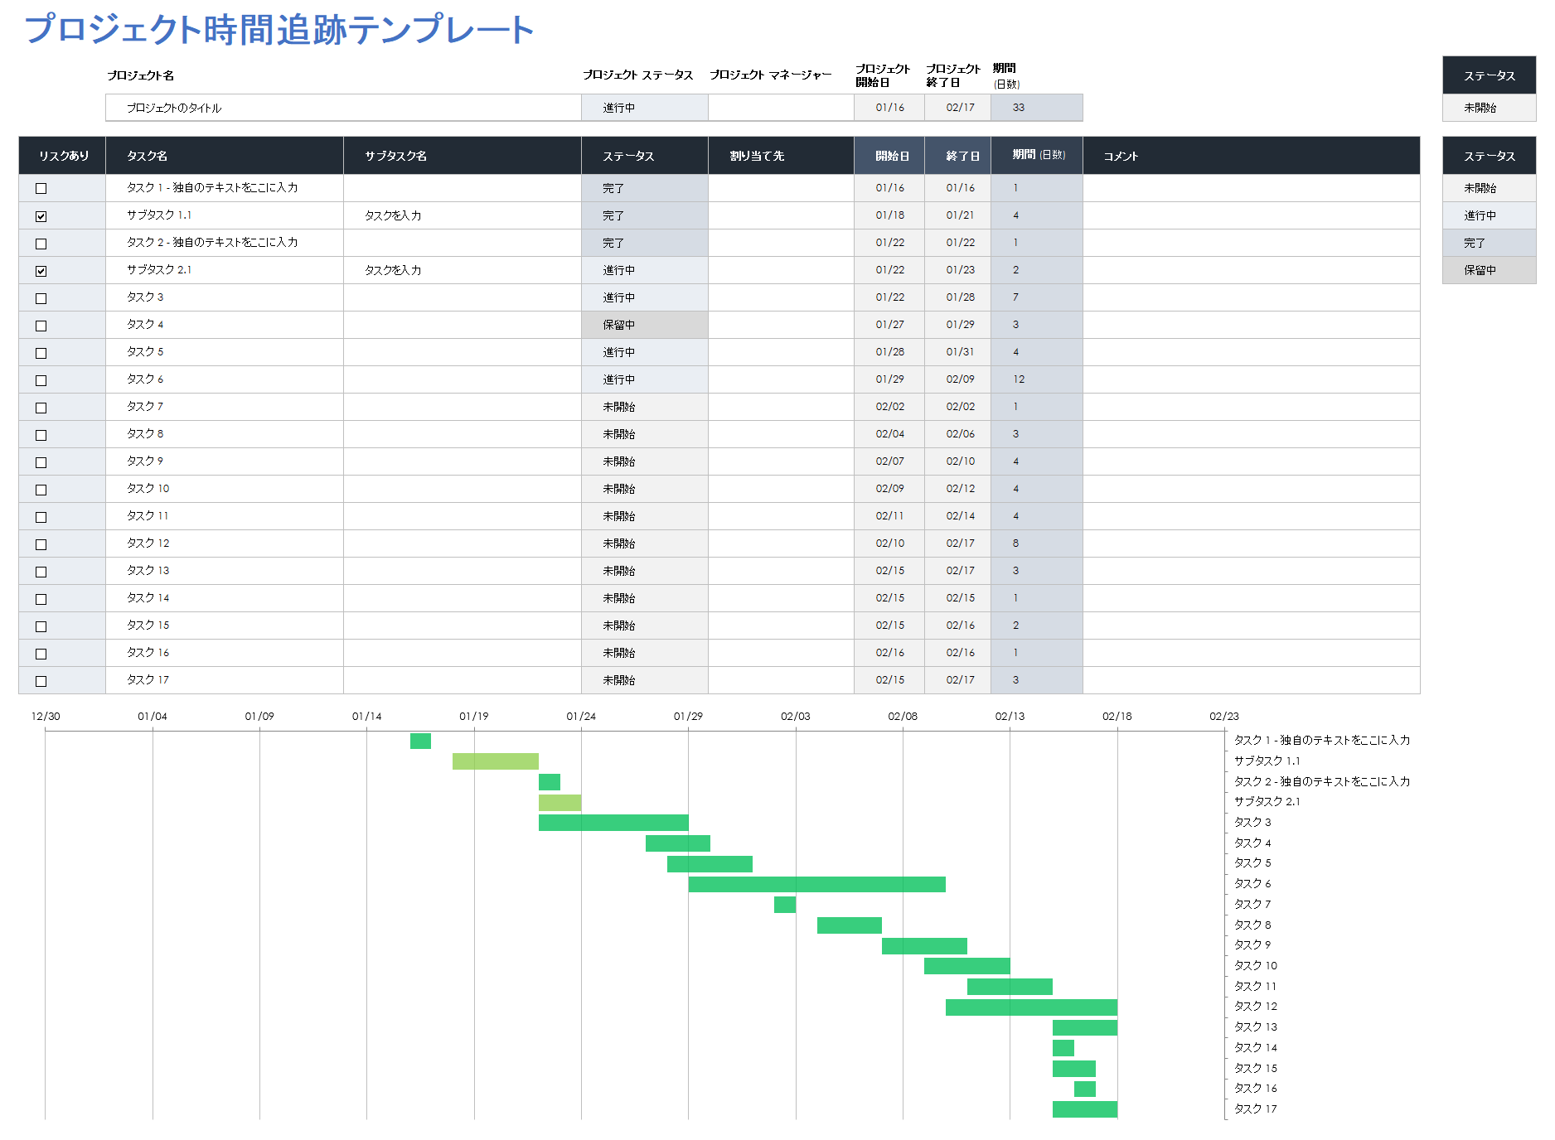The image size is (1555, 1140).
Task: Click the Gantt bar for タスク 12
Action: (1031, 1007)
